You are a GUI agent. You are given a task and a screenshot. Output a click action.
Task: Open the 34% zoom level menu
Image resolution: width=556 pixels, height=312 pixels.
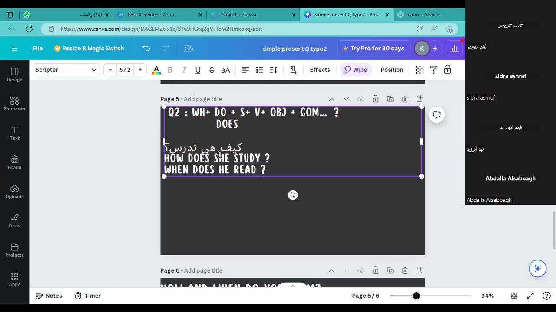(487, 296)
